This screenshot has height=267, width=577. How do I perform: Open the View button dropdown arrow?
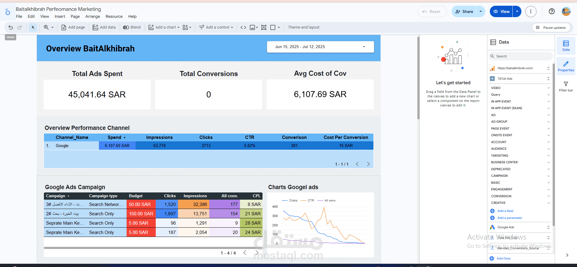coord(517,11)
